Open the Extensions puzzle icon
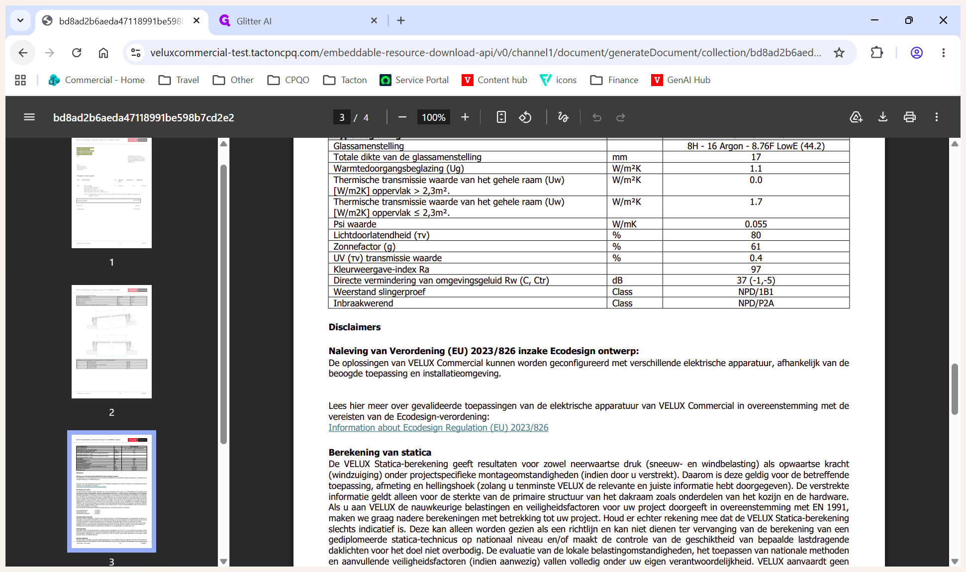 pyautogui.click(x=877, y=53)
